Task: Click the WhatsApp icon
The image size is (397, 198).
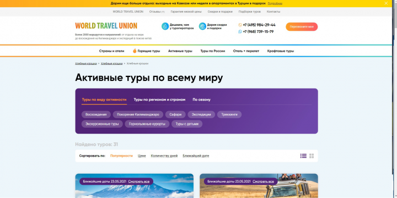Action: click(240, 31)
